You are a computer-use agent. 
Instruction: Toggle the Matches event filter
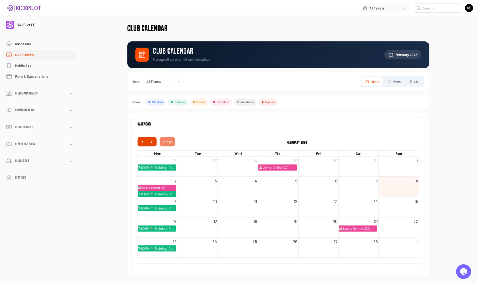pos(155,102)
